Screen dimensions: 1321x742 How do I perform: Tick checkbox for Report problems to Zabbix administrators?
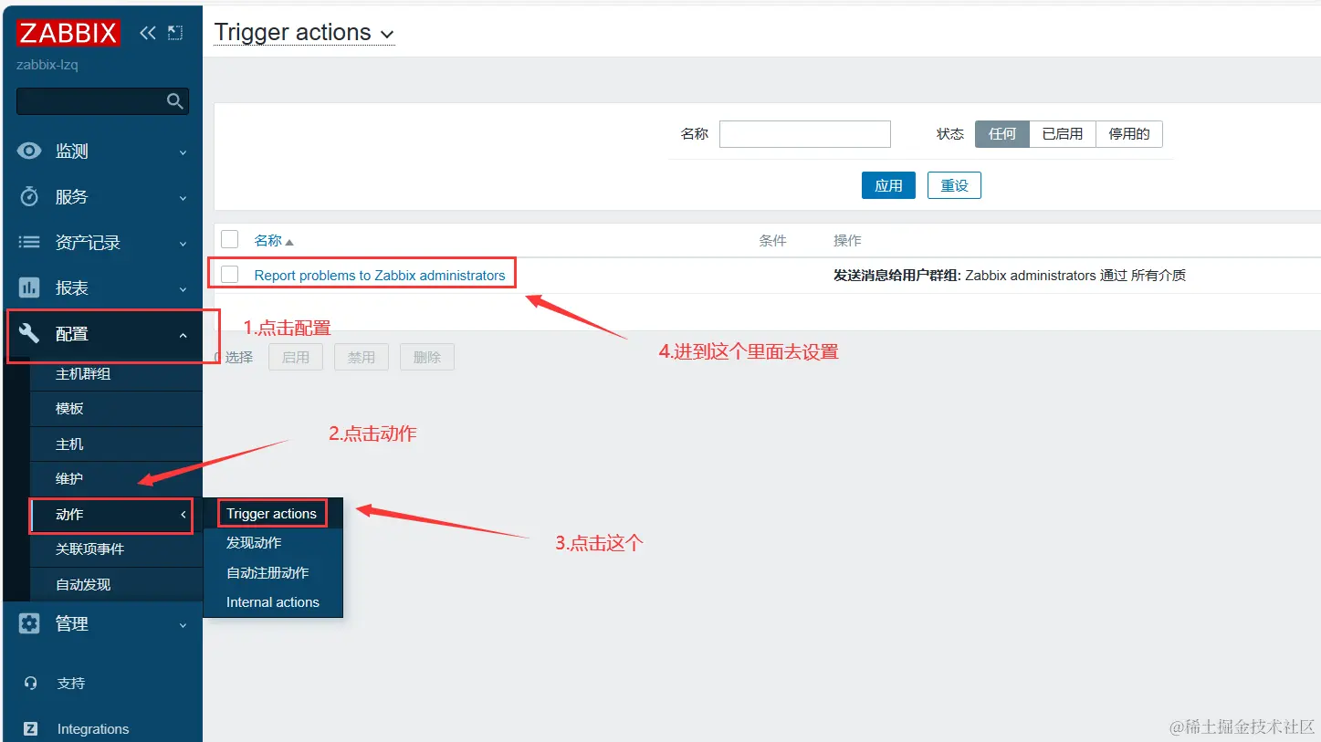click(x=230, y=275)
